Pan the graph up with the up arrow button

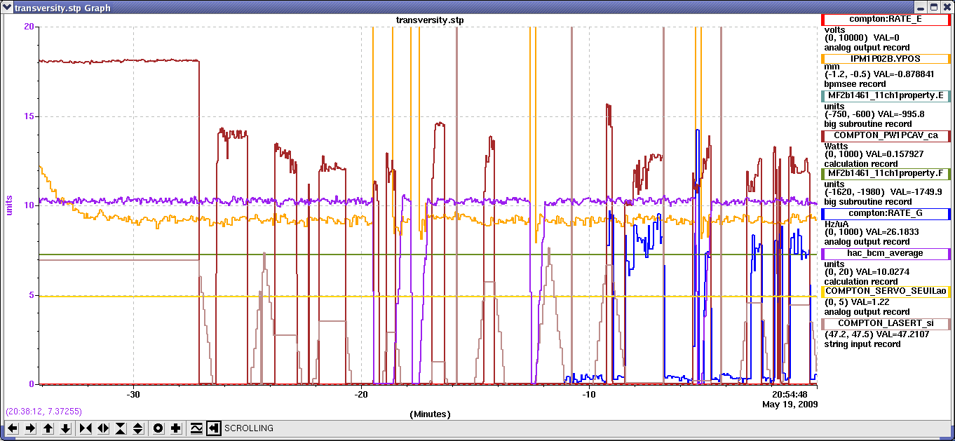(x=48, y=428)
